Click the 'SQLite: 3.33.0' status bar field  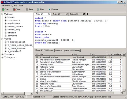pos(7,97)
